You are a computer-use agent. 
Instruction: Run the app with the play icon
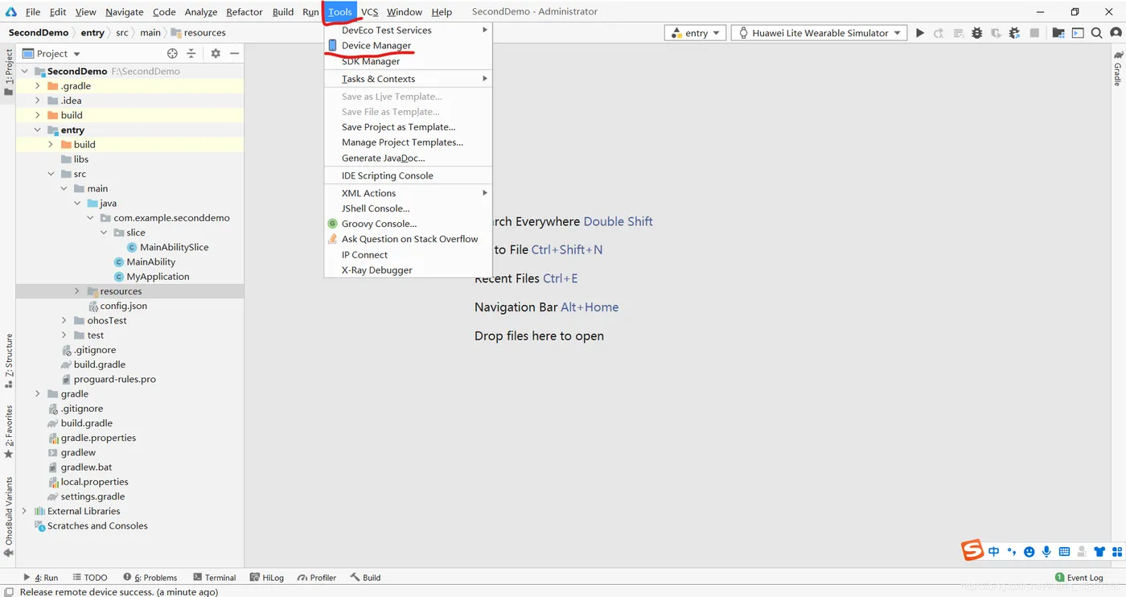point(920,33)
